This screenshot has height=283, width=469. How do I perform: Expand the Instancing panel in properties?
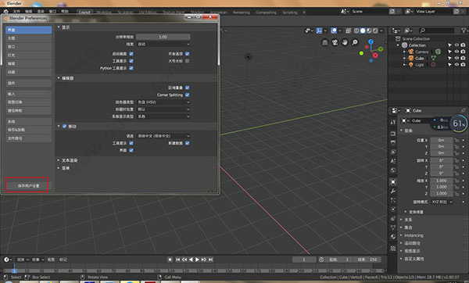(x=414, y=235)
